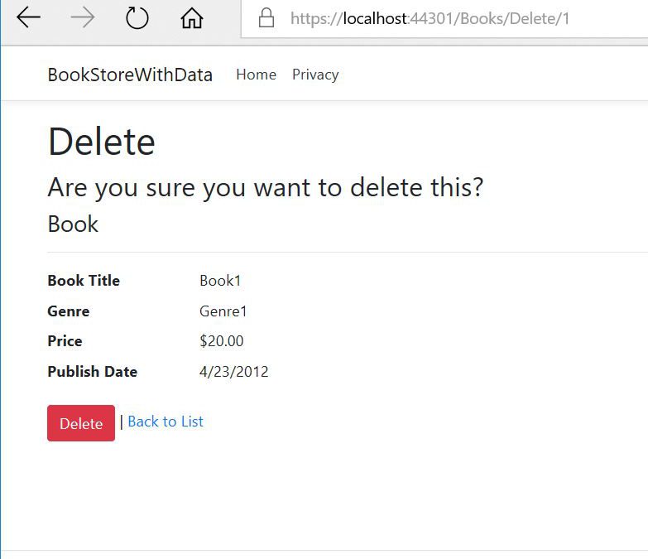Navigate to Home in the navbar

[x=256, y=75]
